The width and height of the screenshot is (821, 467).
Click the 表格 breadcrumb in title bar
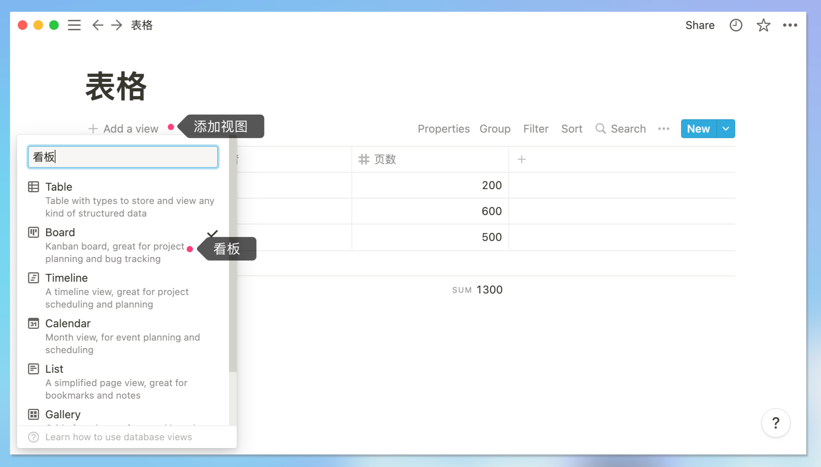tap(142, 25)
